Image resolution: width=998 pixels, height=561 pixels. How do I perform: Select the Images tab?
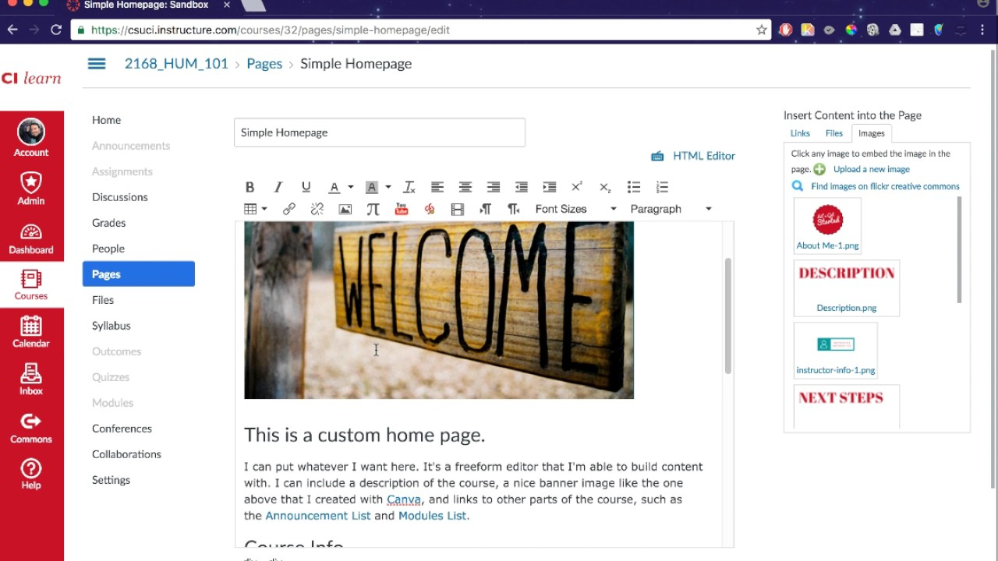(872, 133)
